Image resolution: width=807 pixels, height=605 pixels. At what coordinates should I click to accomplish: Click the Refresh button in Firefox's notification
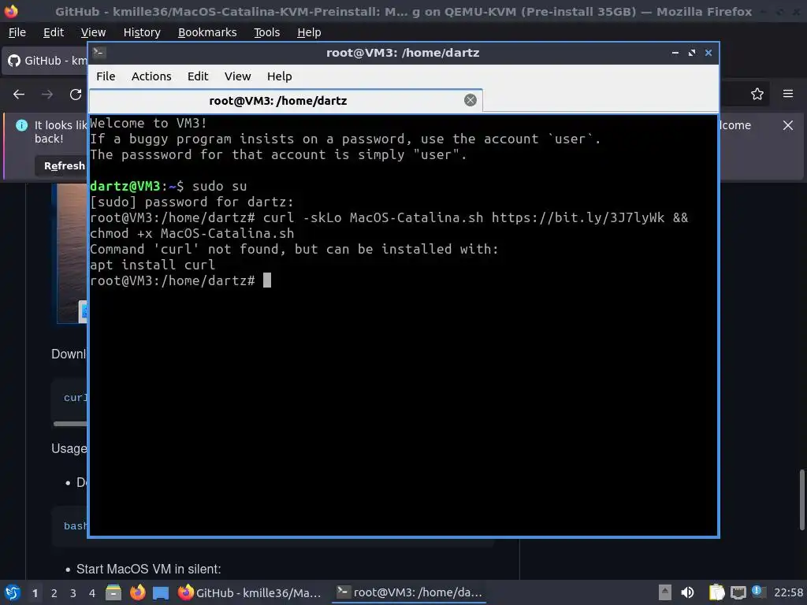(61, 165)
